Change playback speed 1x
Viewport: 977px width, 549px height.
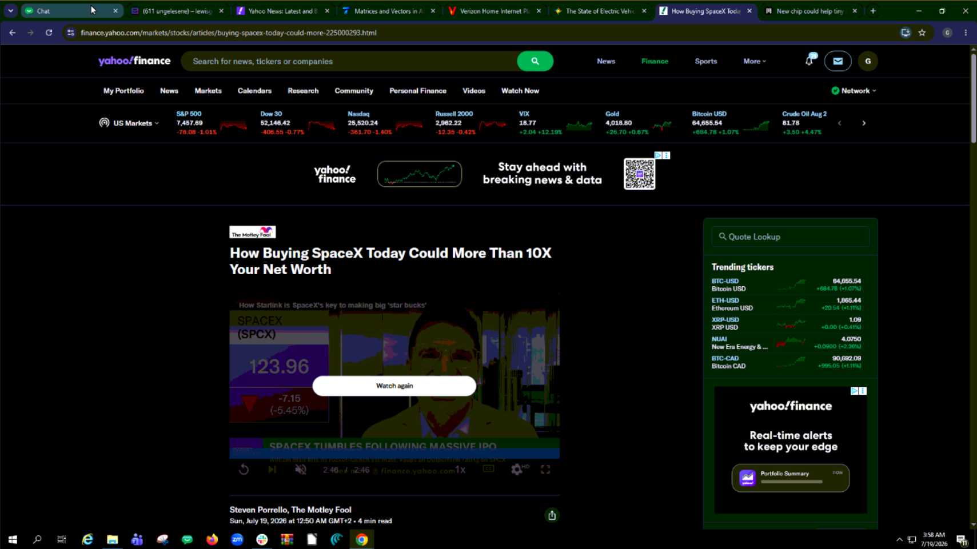(x=460, y=470)
